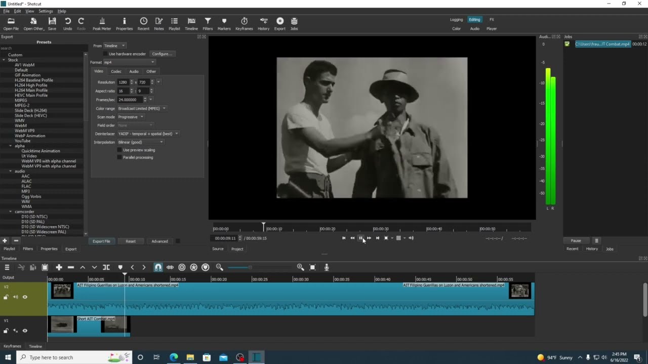The height and width of the screenshot is (364, 648).
Task: Collapse the Stock presets tree node
Action: 4,60
